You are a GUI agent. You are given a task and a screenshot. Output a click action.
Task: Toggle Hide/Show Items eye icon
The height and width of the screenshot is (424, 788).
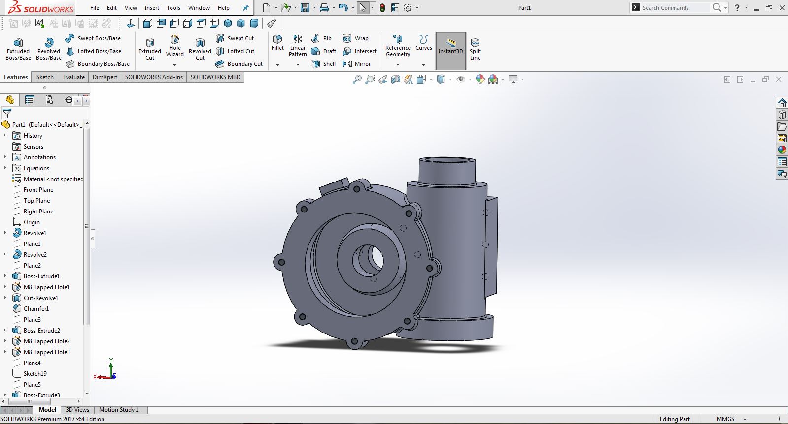(x=461, y=79)
